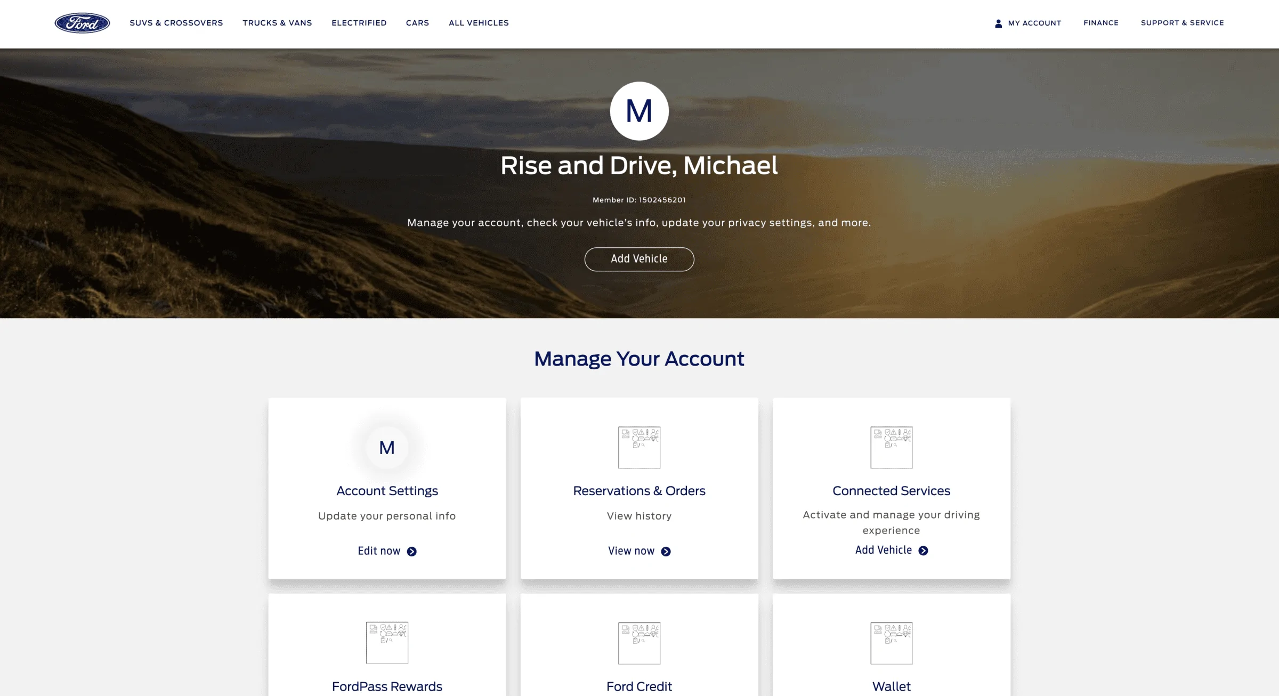Open the Electrified menu
Image resolution: width=1279 pixels, height=696 pixels.
pyautogui.click(x=359, y=23)
